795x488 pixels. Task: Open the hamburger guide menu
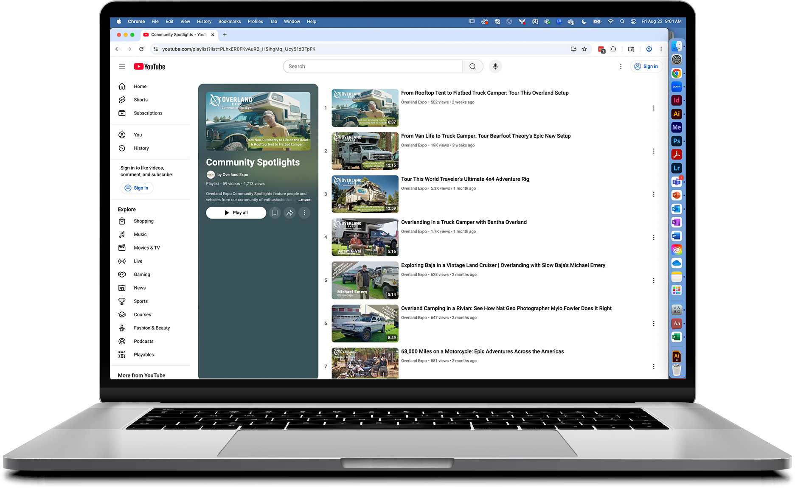(x=122, y=66)
